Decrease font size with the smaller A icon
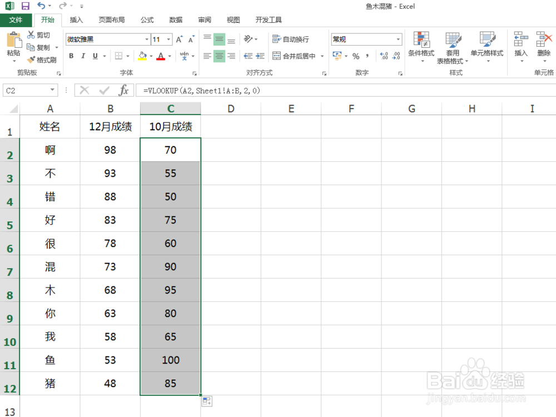556x417 pixels. click(x=191, y=39)
